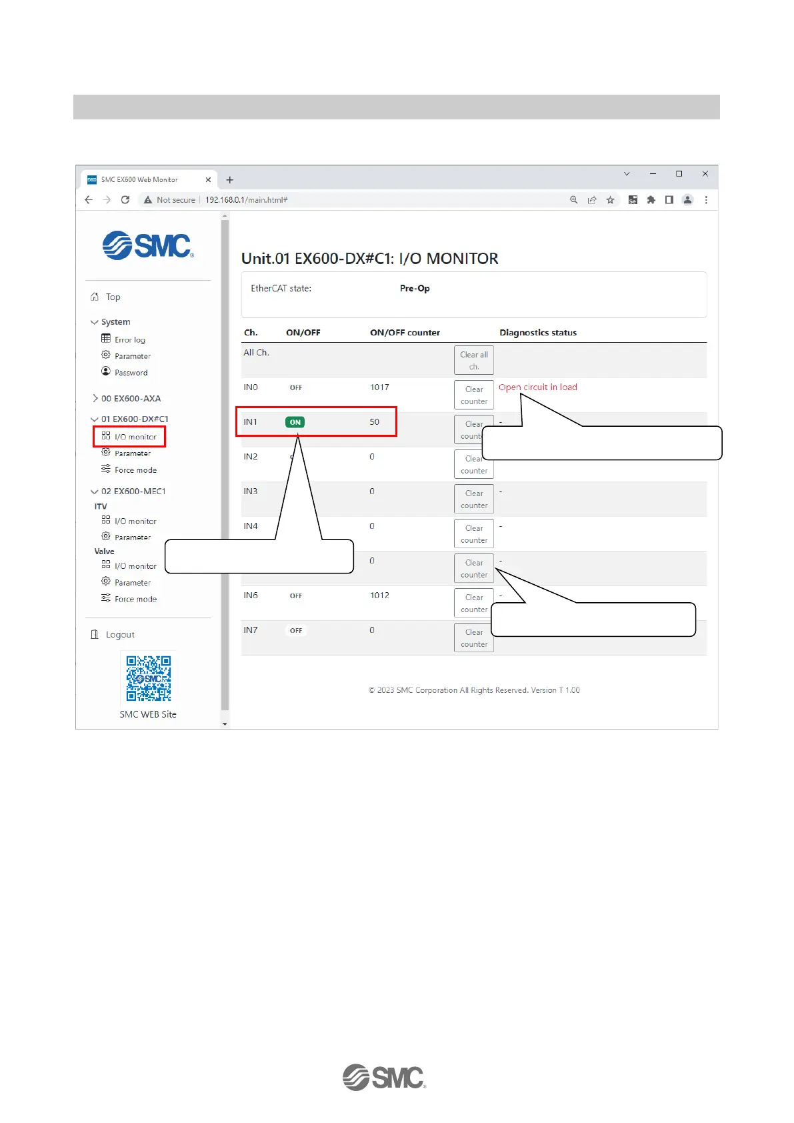
Task: Open the extensions puzzle icon
Action: pyautogui.click(x=651, y=199)
